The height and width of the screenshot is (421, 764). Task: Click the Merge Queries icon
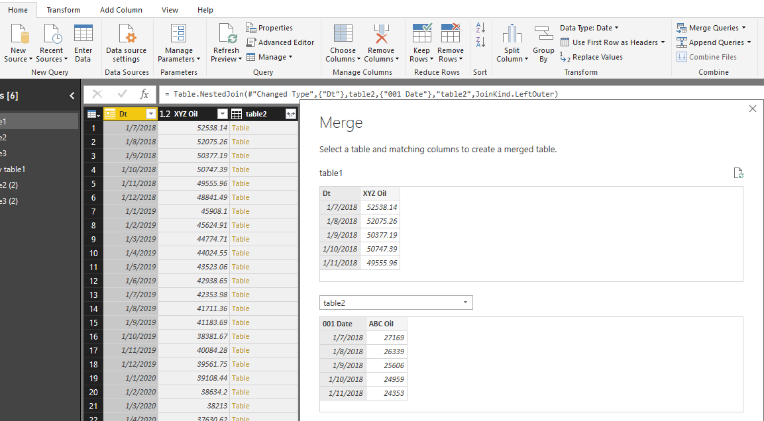click(x=682, y=28)
